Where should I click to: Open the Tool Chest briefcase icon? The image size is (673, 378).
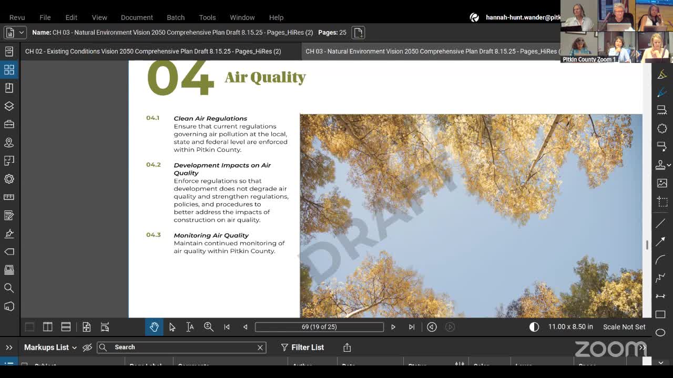9,124
